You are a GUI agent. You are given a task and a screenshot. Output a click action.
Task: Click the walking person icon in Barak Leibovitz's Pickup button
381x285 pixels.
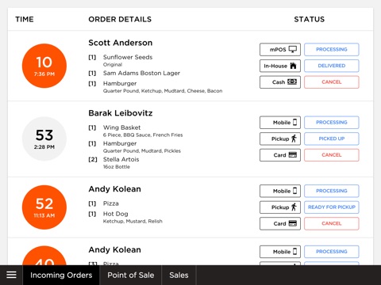294,139
